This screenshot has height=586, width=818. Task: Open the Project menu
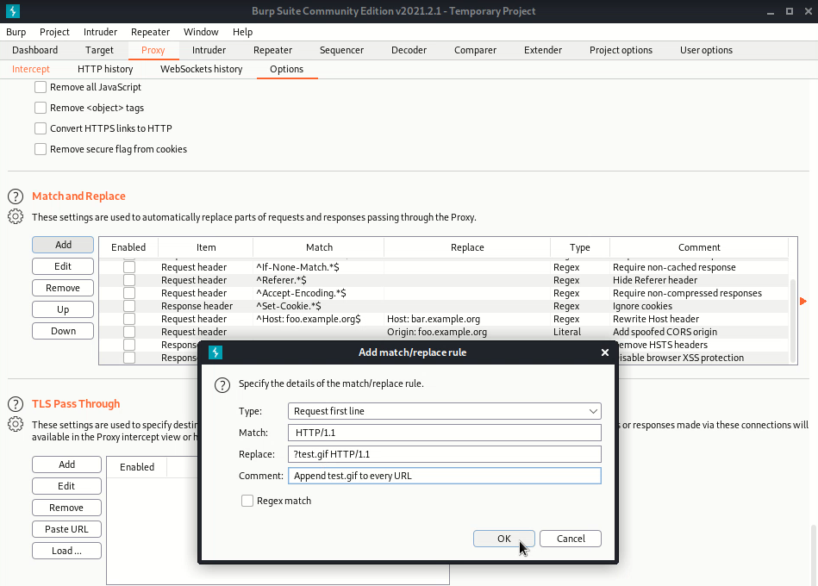point(54,32)
